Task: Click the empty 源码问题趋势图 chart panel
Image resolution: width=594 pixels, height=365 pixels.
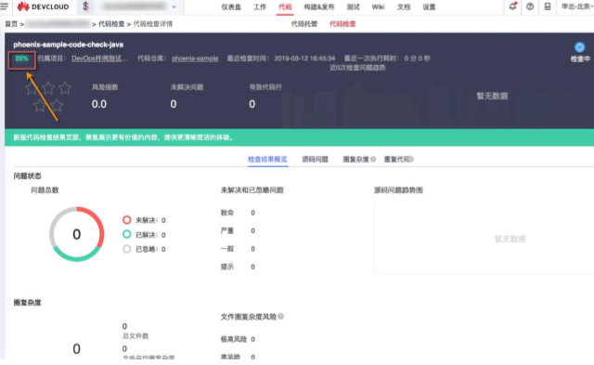Action: click(x=484, y=239)
